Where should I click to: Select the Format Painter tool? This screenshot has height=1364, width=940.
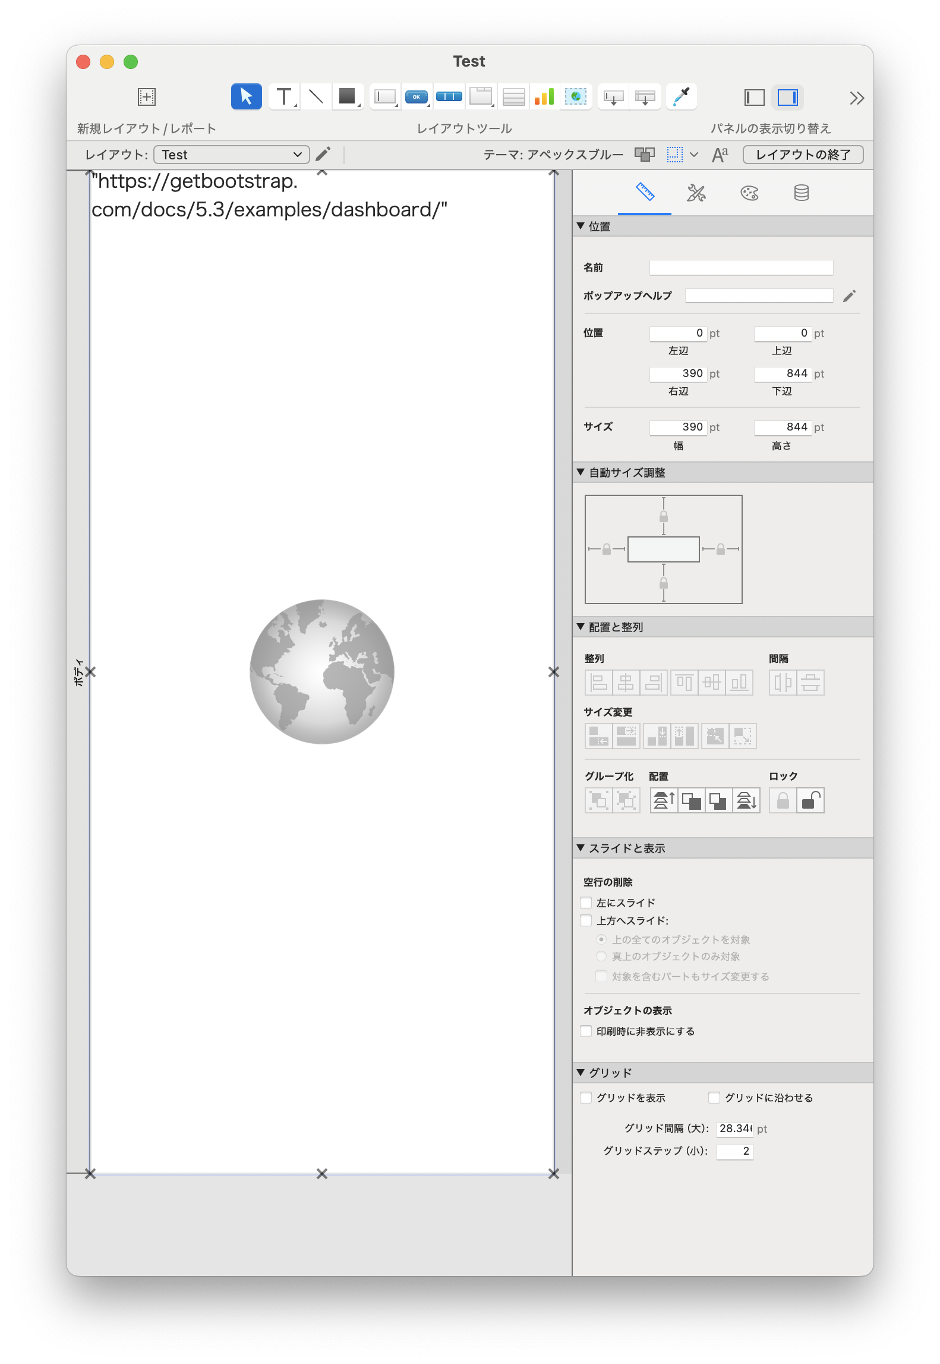[x=682, y=96]
